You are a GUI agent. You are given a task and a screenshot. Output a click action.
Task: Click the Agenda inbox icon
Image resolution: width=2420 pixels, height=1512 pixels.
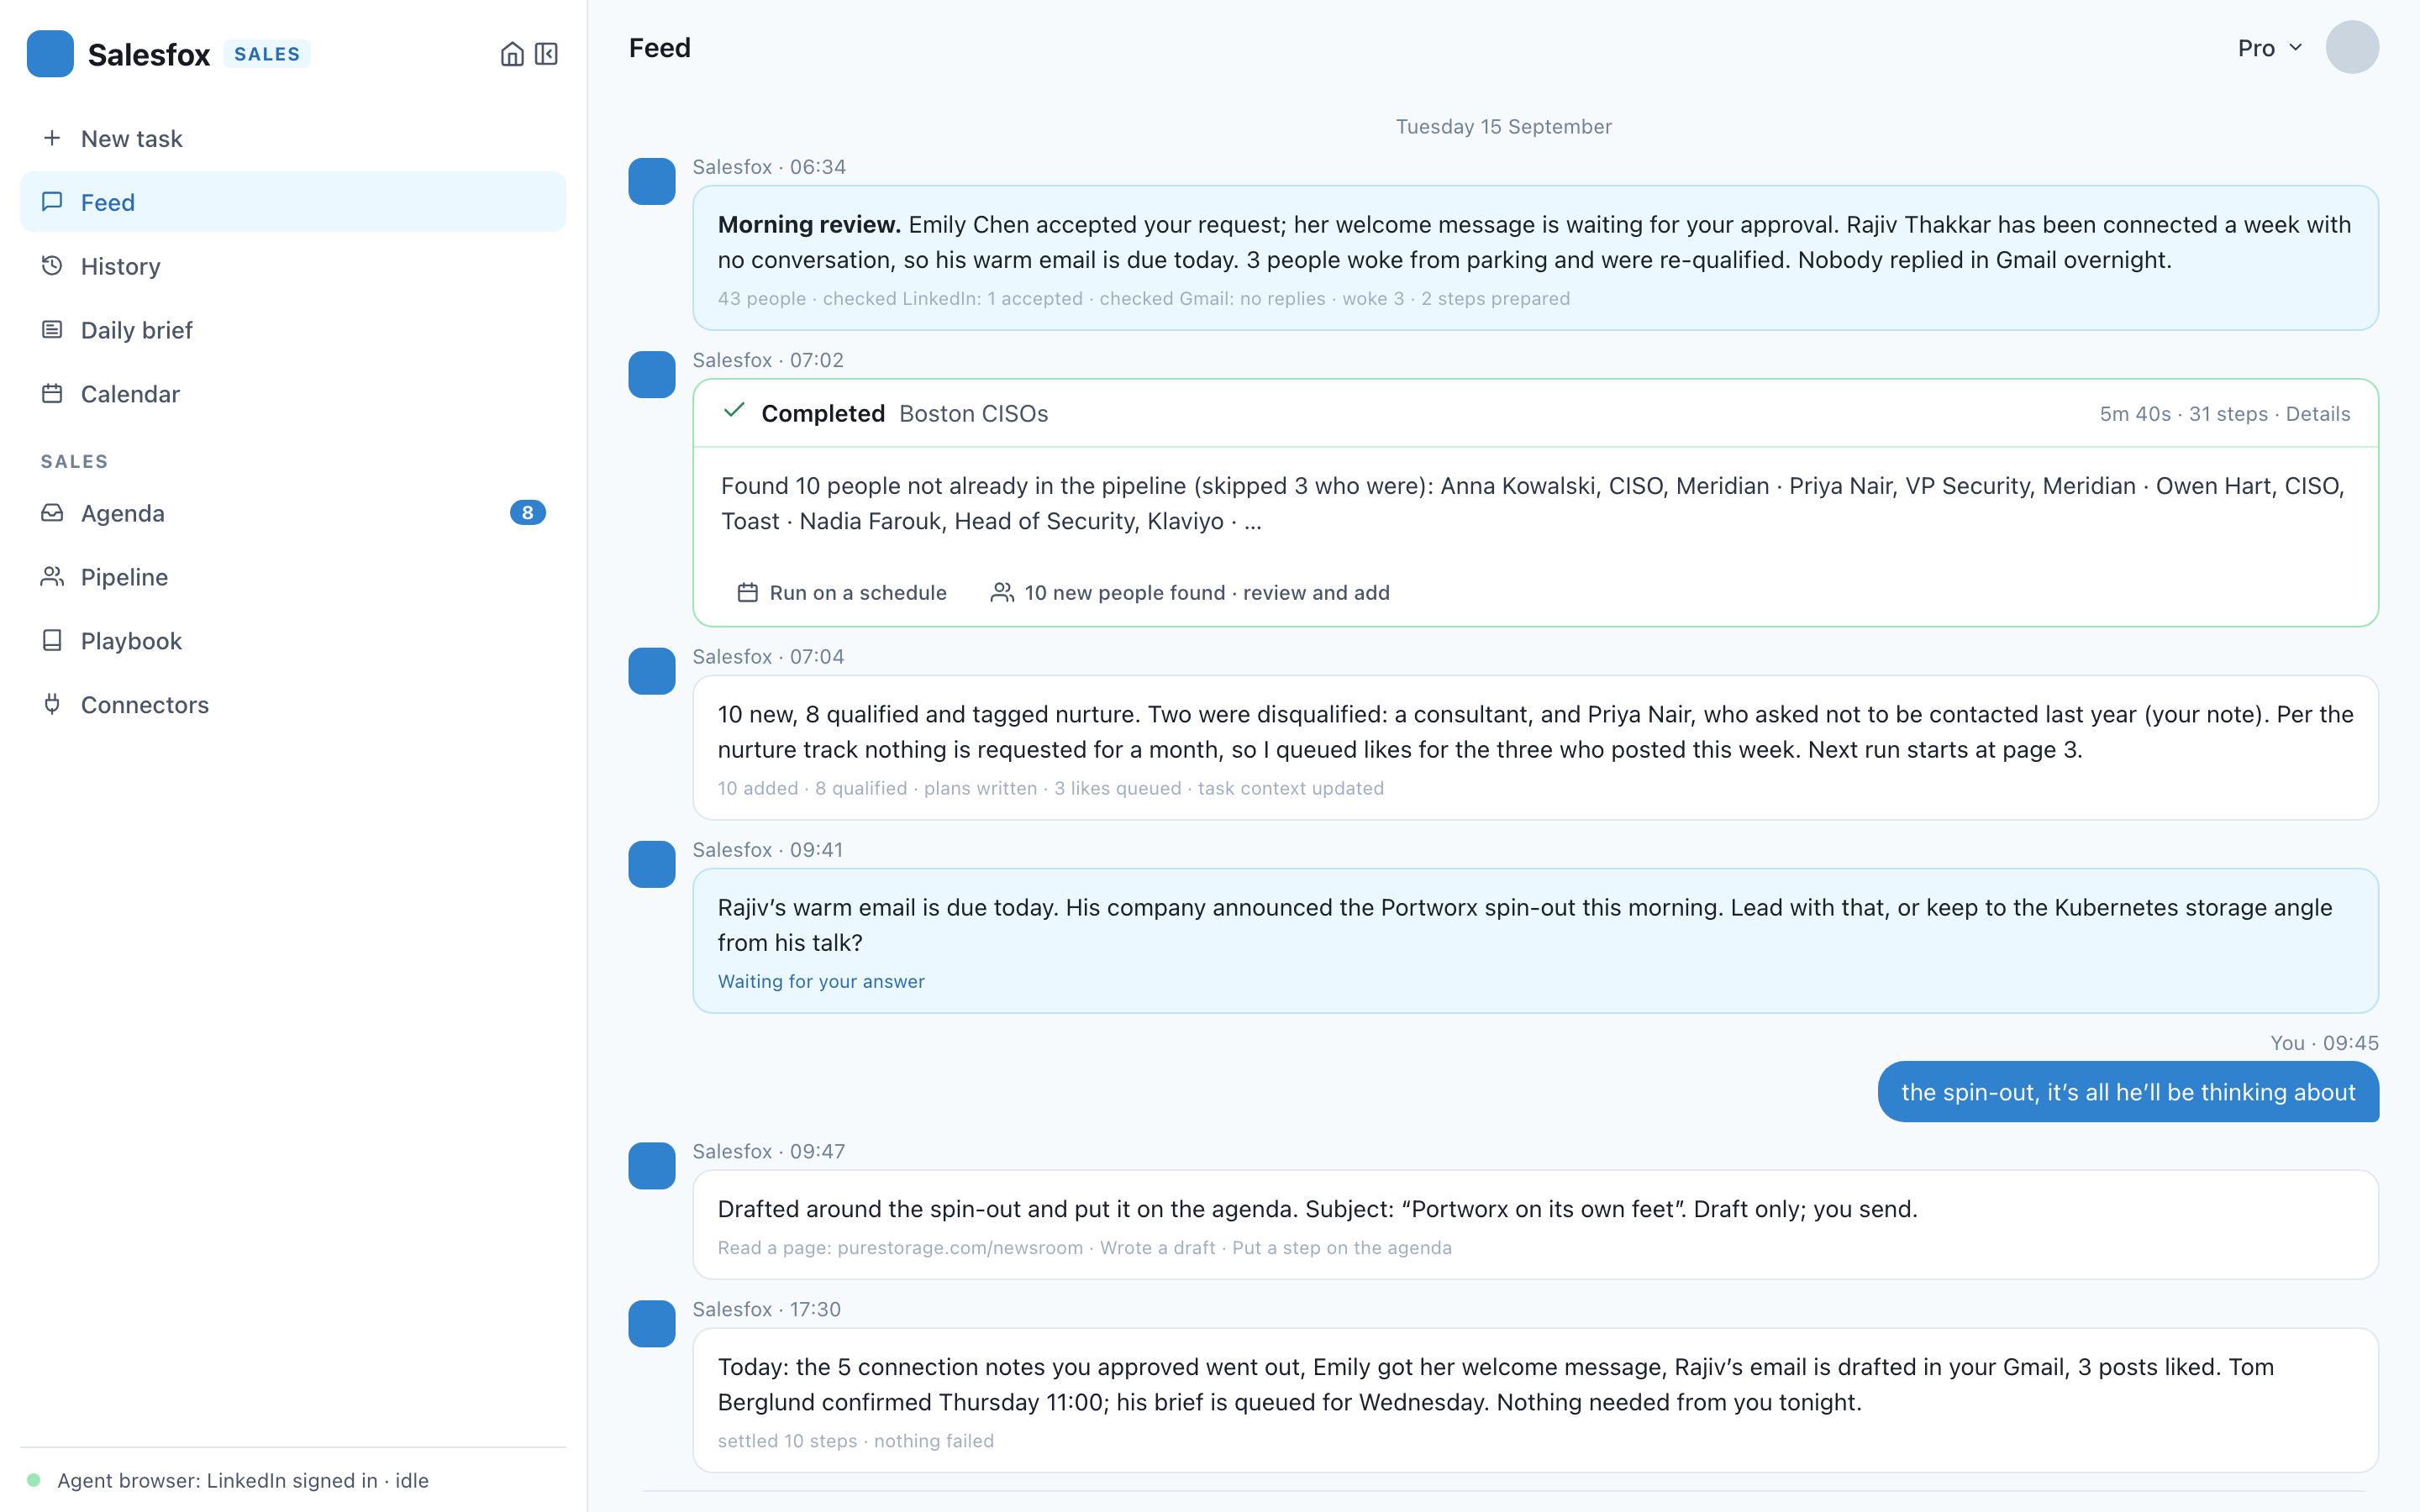[x=52, y=513]
